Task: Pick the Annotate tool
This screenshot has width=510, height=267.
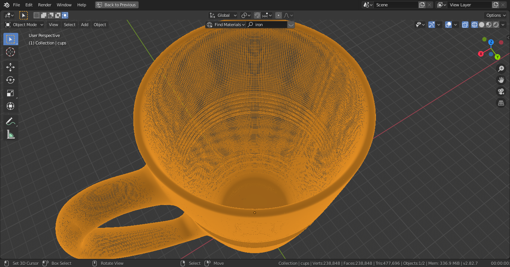Action: [x=10, y=121]
